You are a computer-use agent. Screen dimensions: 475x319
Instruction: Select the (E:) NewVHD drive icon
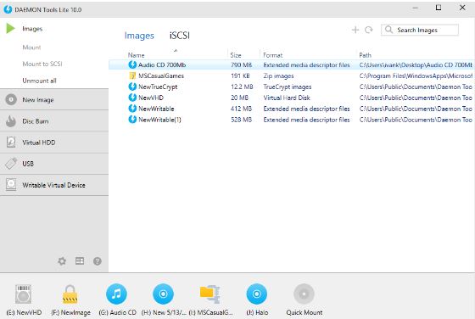[x=23, y=294]
